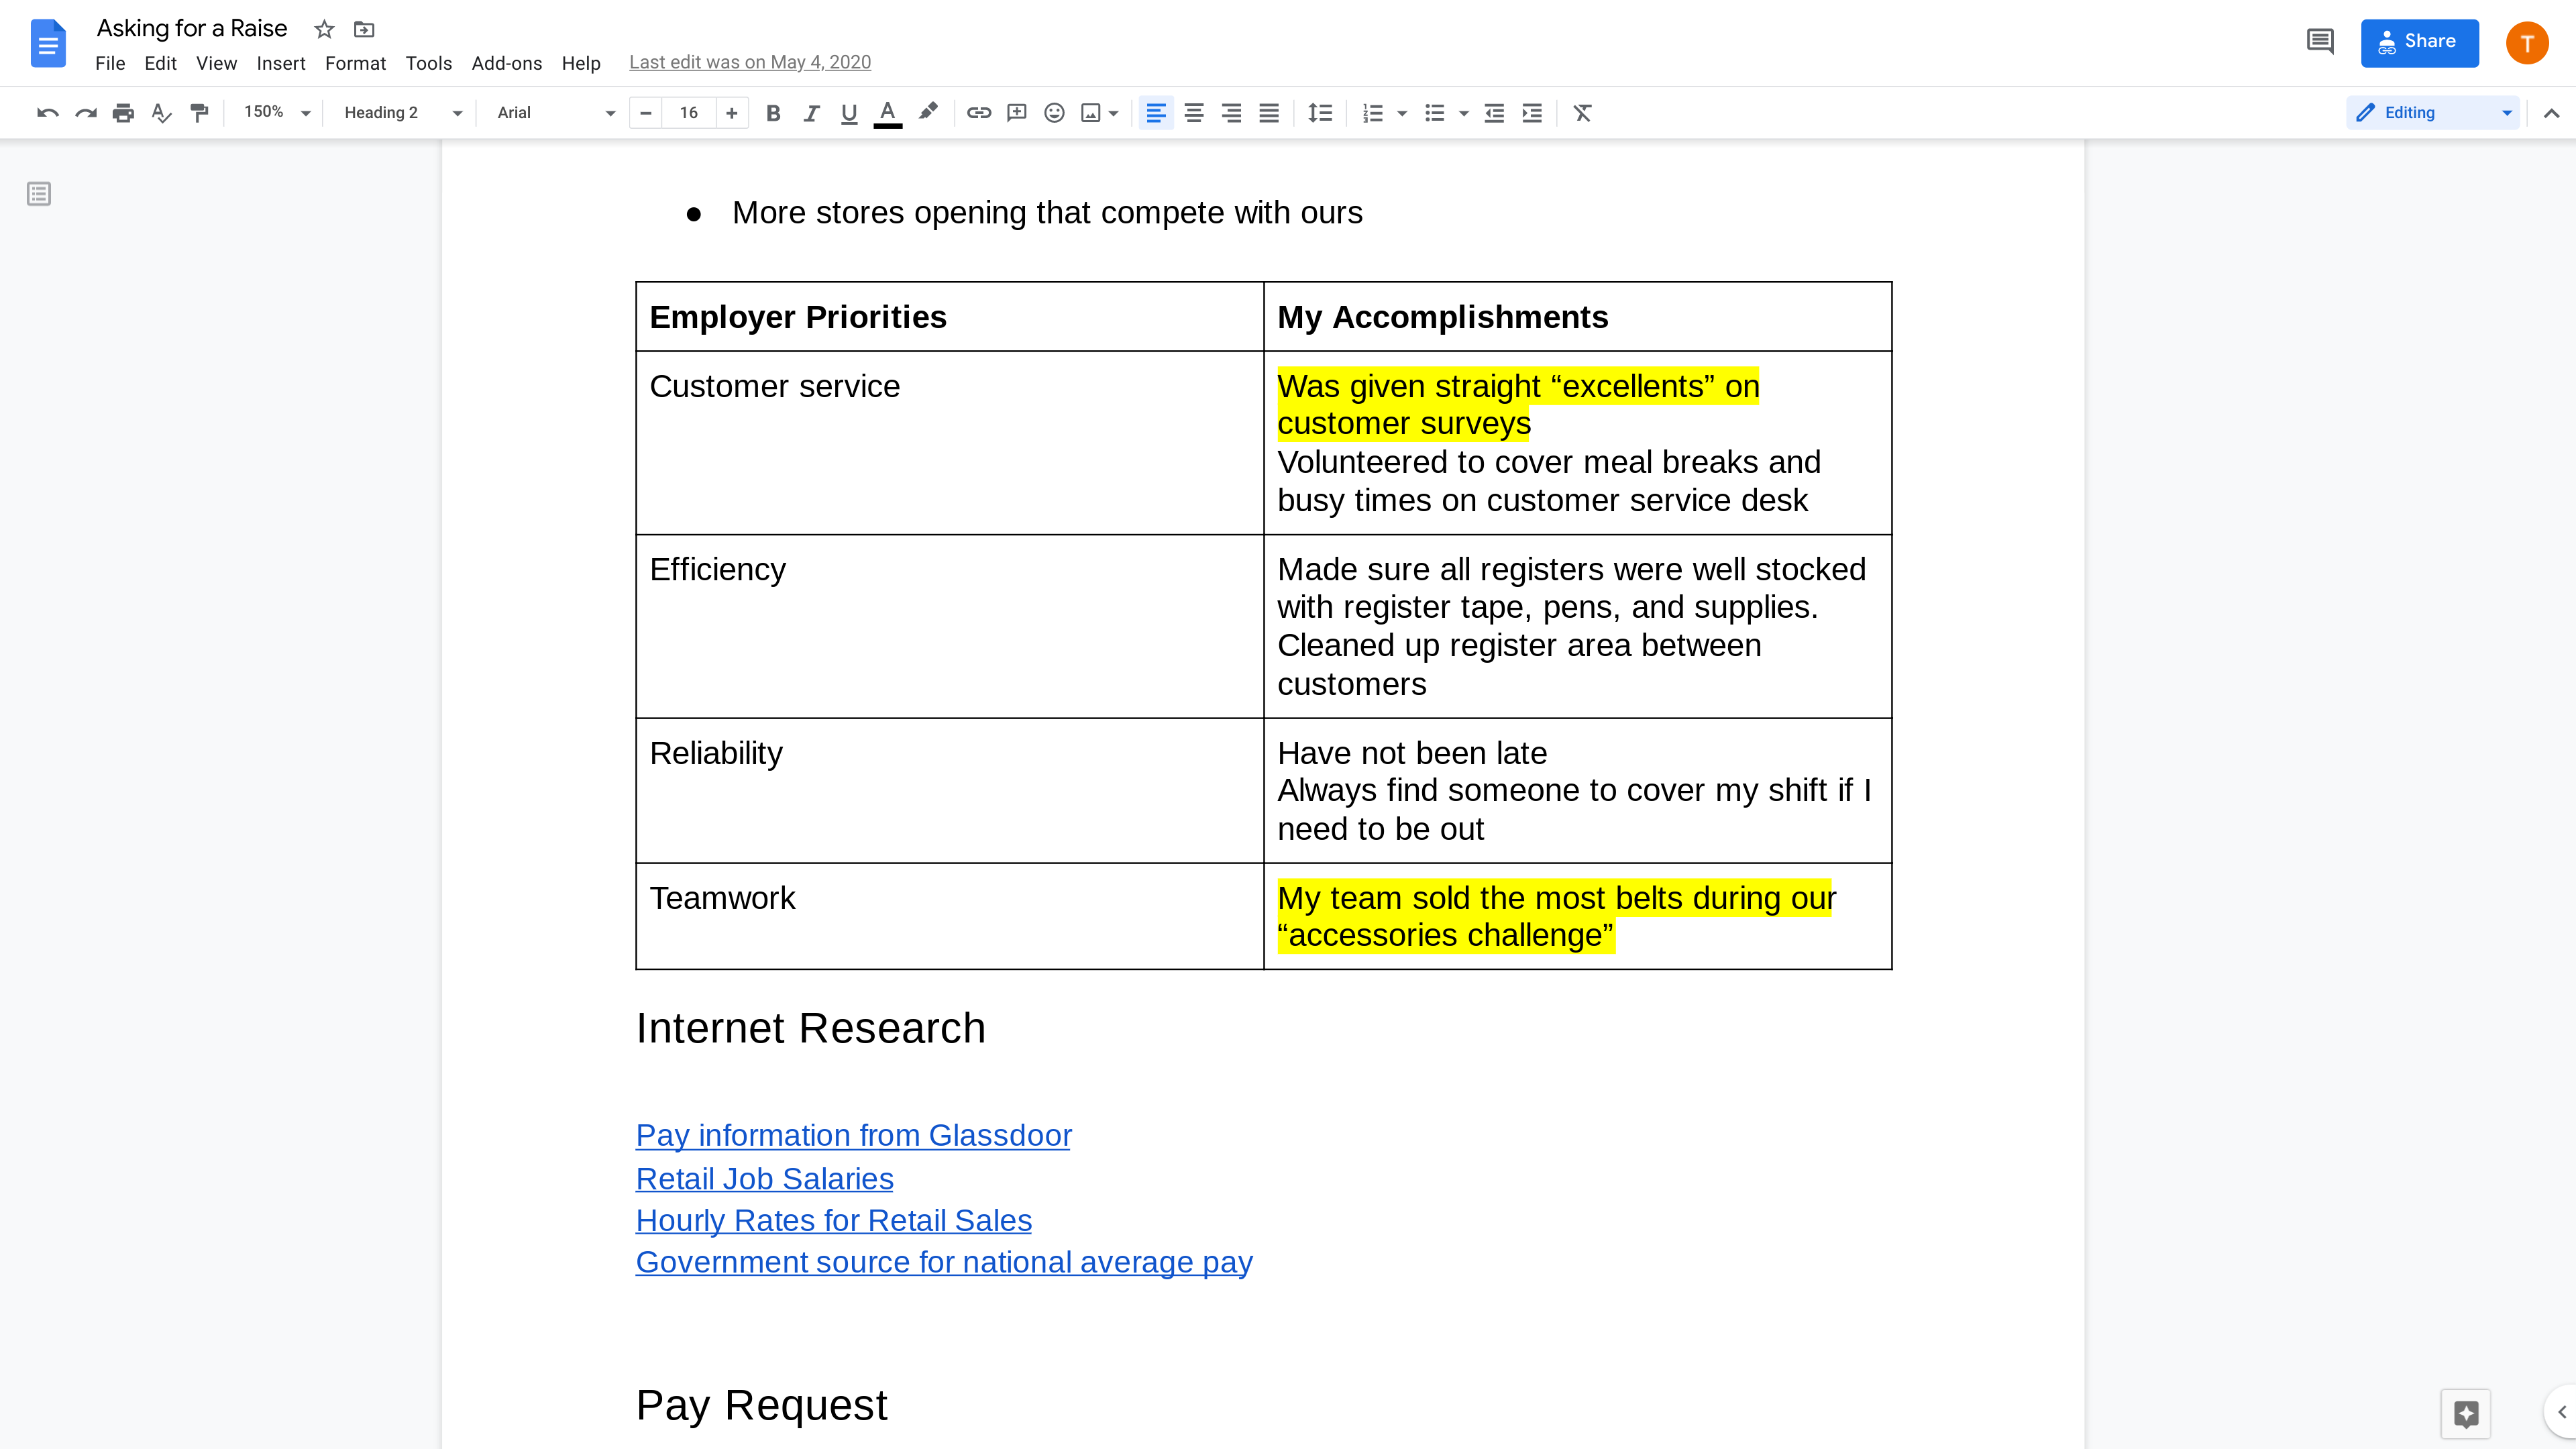2576x1449 pixels.
Task: Open the Retail Job Salaries link
Action: point(764,1178)
